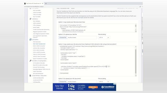167x93 pixels.
Task: Click the Converters refresh-arrows icon
Action: (x=30, y=40)
